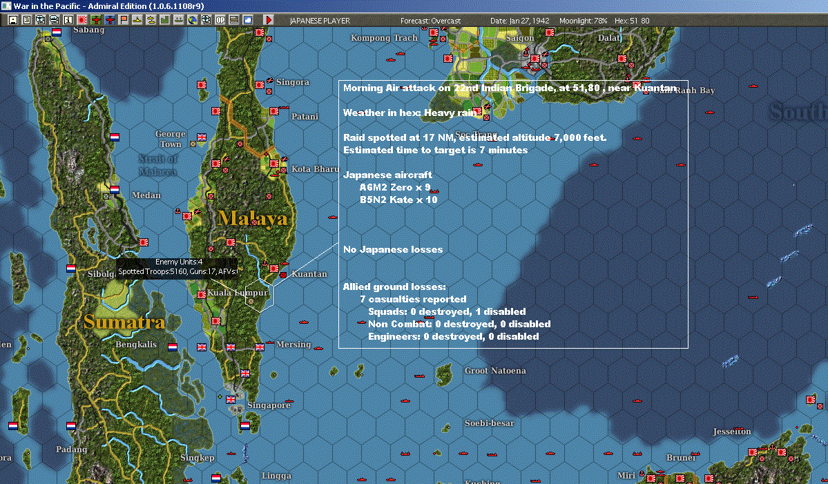
Task: Click 'Estimated time to target is 7 minutes'
Action: click(436, 151)
